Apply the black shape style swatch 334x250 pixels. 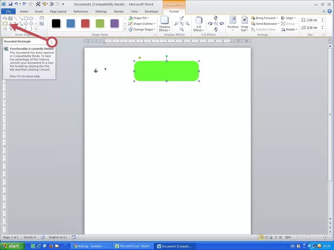tap(56, 24)
